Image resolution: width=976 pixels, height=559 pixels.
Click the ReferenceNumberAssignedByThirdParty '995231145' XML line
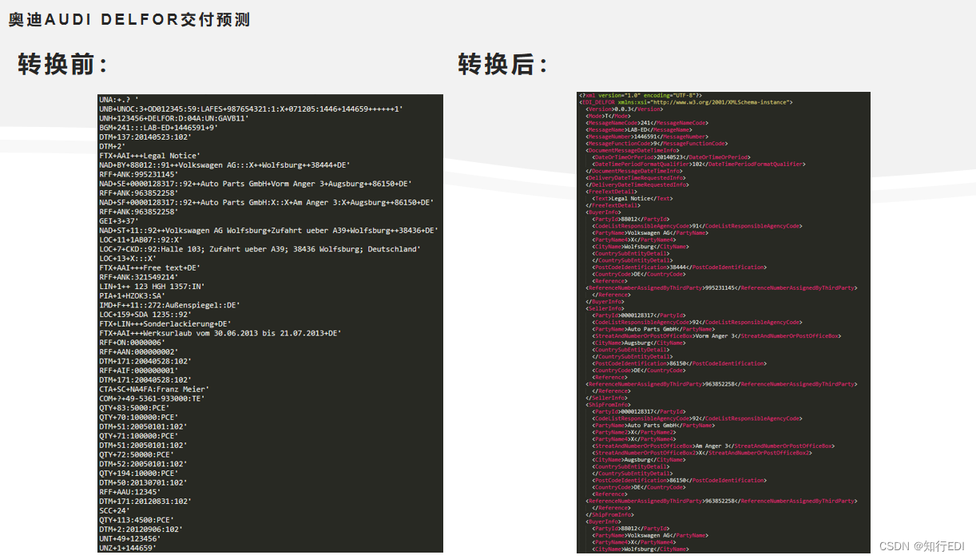coord(721,287)
